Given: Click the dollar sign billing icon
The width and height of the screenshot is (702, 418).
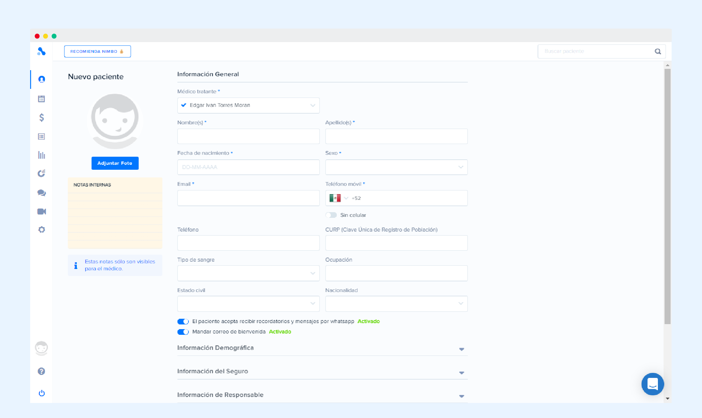Looking at the screenshot, I should point(41,118).
